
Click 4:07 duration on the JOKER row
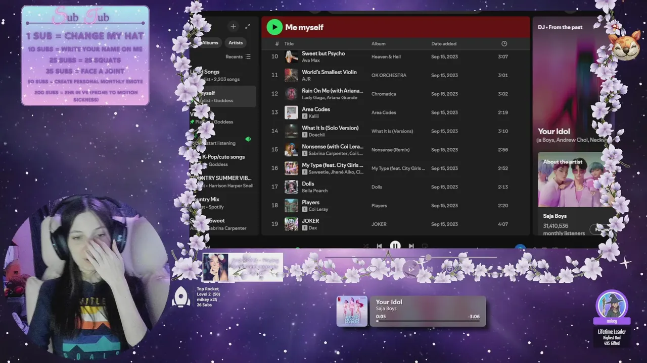click(503, 224)
